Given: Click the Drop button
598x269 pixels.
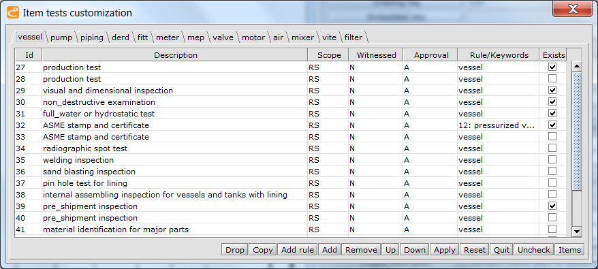Looking at the screenshot, I should coord(235,250).
